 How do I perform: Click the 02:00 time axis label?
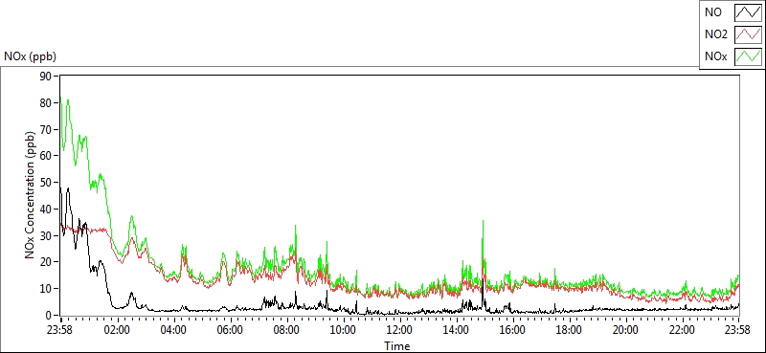118,330
